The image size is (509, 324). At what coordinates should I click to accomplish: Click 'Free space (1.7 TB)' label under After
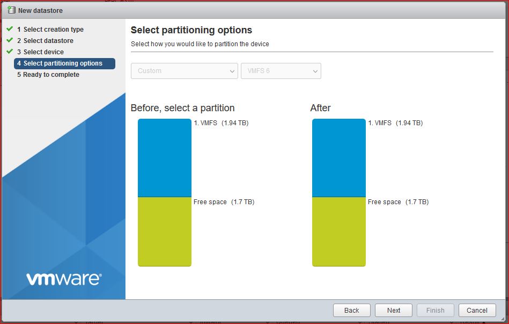pos(399,201)
